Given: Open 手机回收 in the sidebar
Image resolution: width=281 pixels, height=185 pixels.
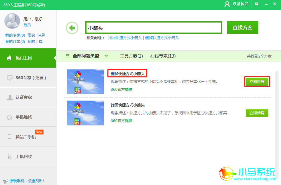Looking at the screenshot, I should [x=28, y=157].
